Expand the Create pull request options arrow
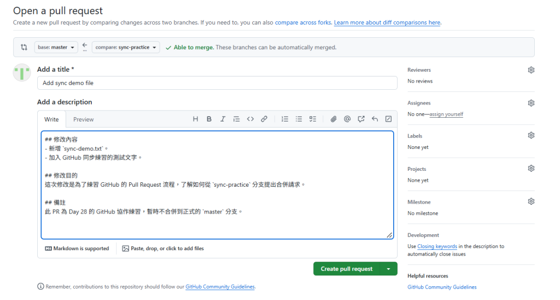Image resolution: width=560 pixels, height=300 pixels. click(389, 269)
